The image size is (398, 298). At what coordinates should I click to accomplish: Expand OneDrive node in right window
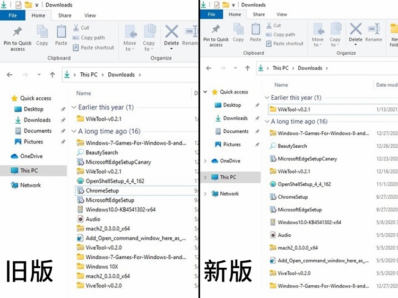tap(205, 161)
